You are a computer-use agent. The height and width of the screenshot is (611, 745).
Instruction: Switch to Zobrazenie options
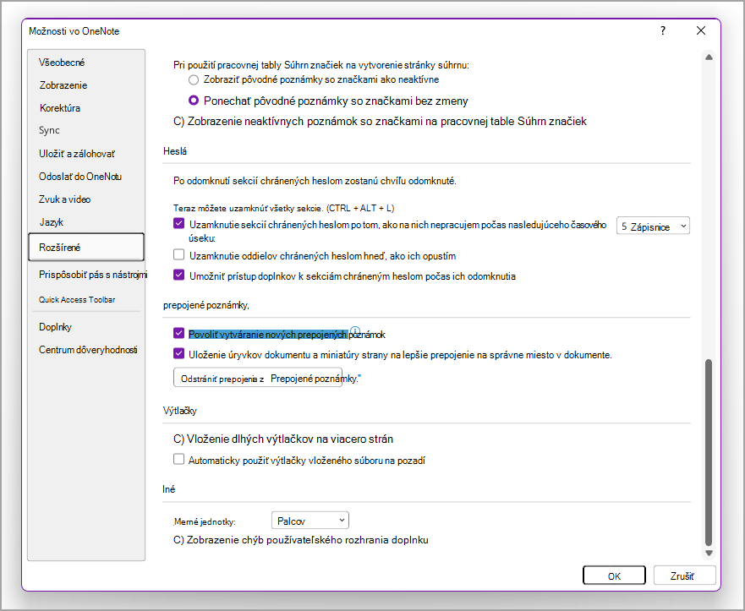point(63,85)
